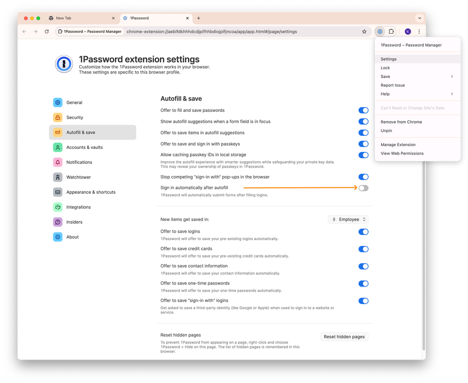Switch to the 1Password tab
This screenshot has width=468, height=383.
pos(156,18)
